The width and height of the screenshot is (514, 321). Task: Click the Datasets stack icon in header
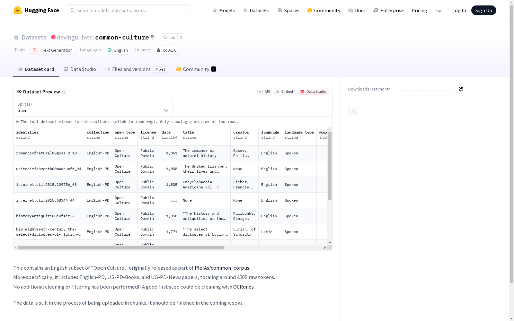[16, 37]
